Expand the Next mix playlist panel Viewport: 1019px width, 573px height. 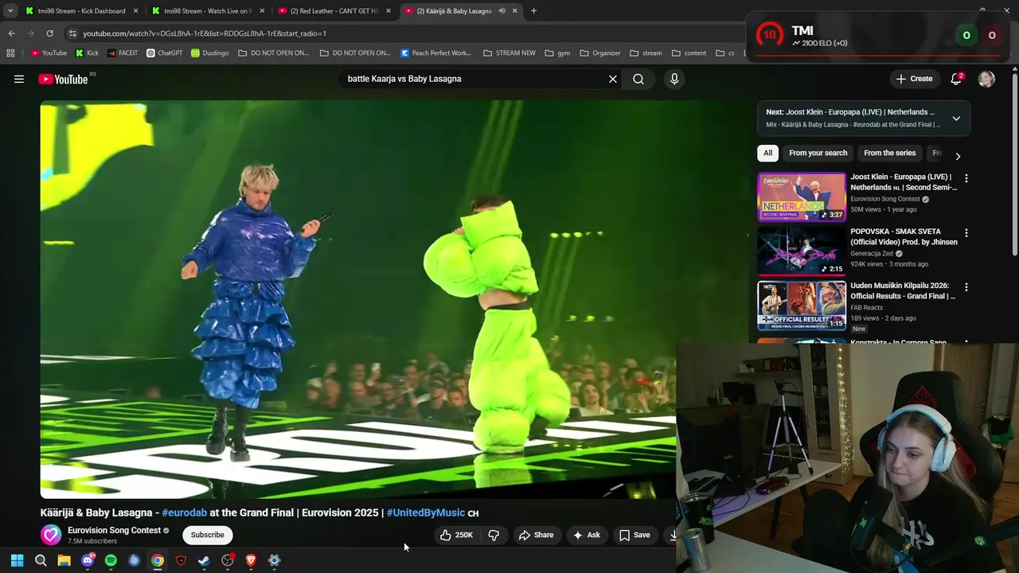pos(956,119)
